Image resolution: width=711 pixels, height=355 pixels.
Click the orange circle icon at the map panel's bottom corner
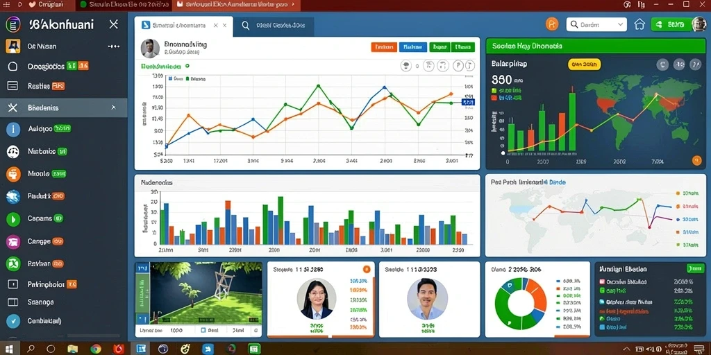pos(697,160)
